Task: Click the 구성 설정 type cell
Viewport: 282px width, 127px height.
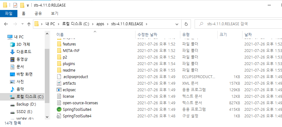Action: (190, 116)
